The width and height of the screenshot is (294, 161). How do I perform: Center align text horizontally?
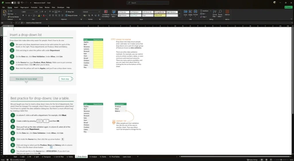pos(53,16)
